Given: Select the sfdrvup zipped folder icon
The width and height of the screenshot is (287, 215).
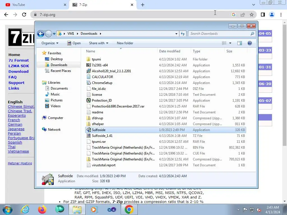Looking at the screenshot, I should click(x=88, y=118).
